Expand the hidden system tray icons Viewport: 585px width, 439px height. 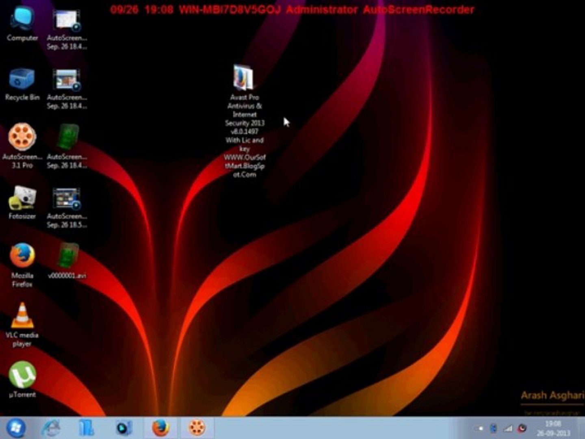pyautogui.click(x=480, y=428)
